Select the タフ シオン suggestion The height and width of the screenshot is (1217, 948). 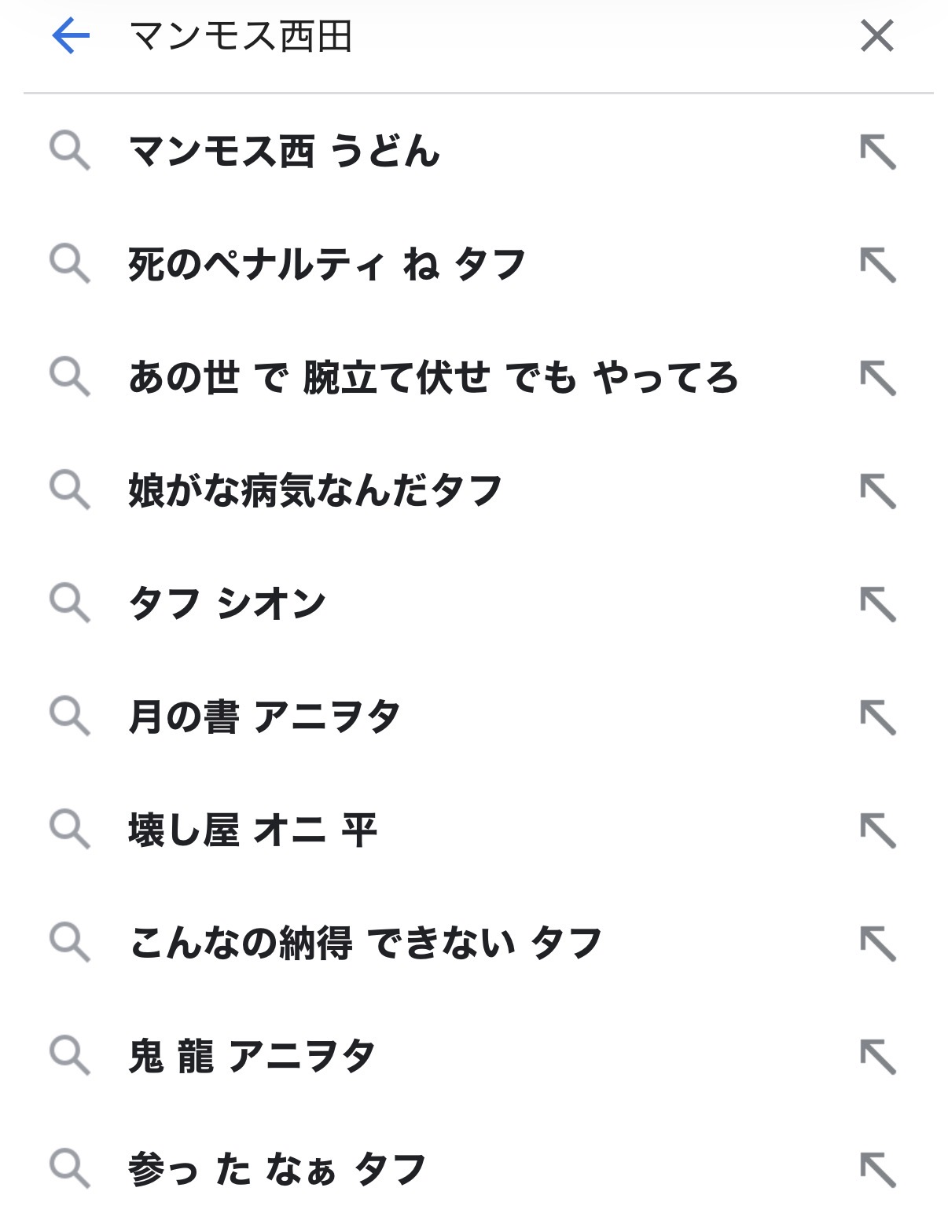(x=227, y=603)
